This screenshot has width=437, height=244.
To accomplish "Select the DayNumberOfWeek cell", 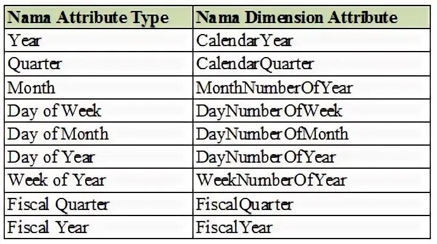I will coord(312,110).
